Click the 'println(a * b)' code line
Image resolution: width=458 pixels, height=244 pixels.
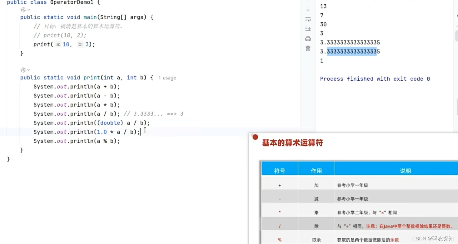(x=77, y=105)
